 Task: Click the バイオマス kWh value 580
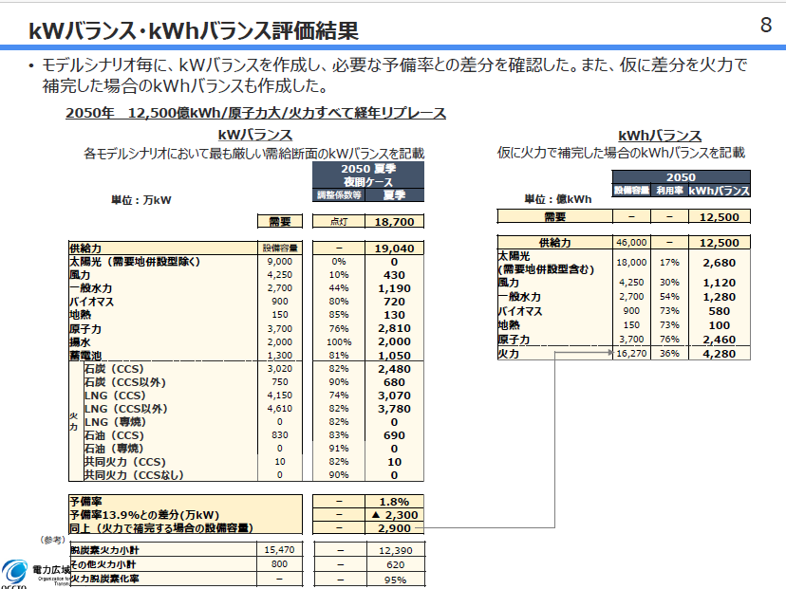[x=720, y=311]
